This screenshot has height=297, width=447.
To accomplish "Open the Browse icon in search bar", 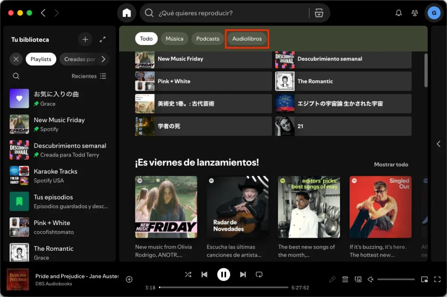I will tap(319, 13).
